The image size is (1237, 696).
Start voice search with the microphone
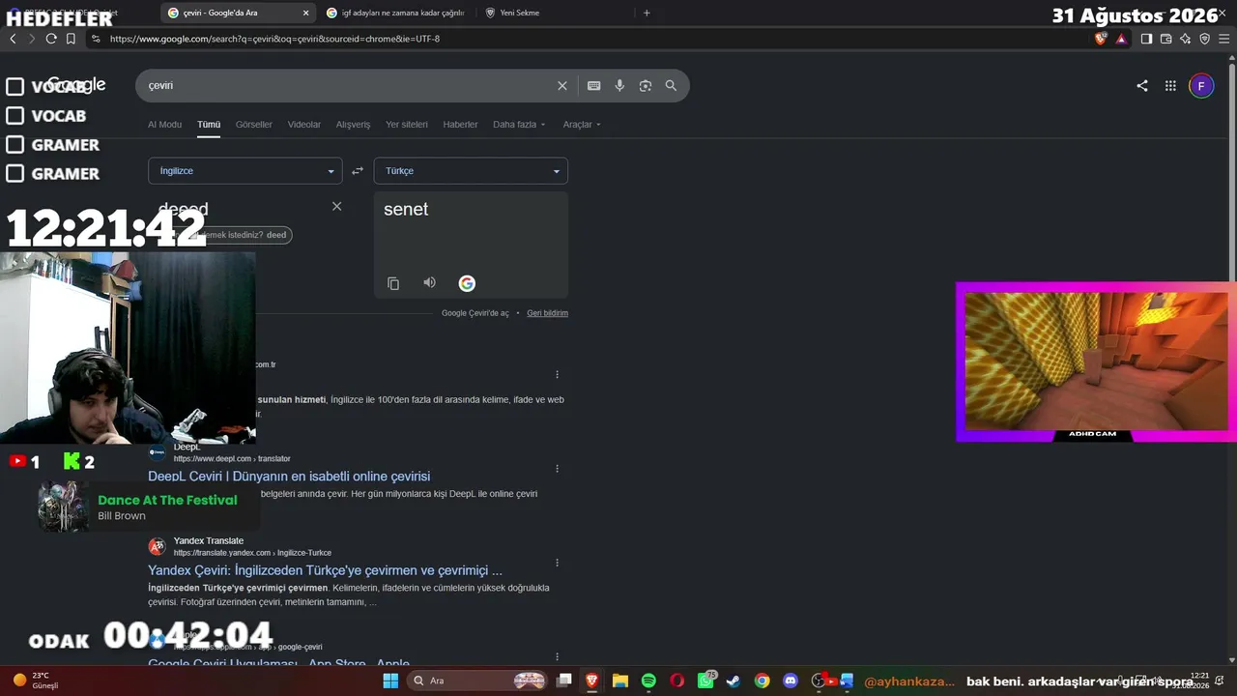(619, 85)
